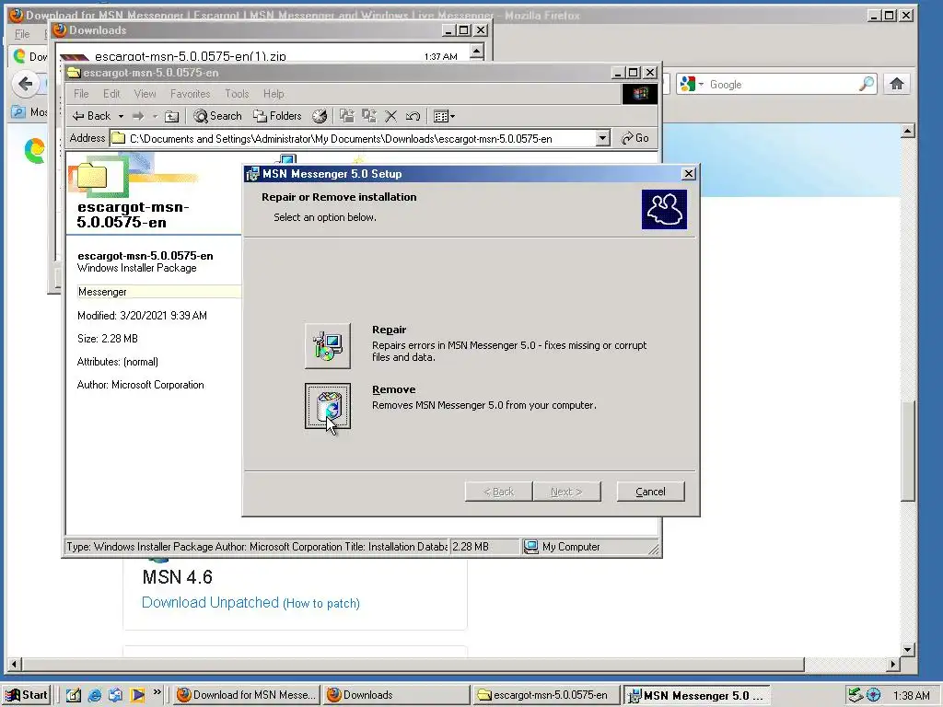
Task: Click the Go button beside the address bar
Action: pos(635,138)
